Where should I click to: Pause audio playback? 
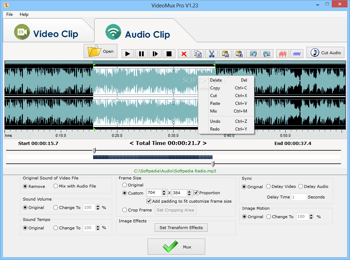coord(141,54)
